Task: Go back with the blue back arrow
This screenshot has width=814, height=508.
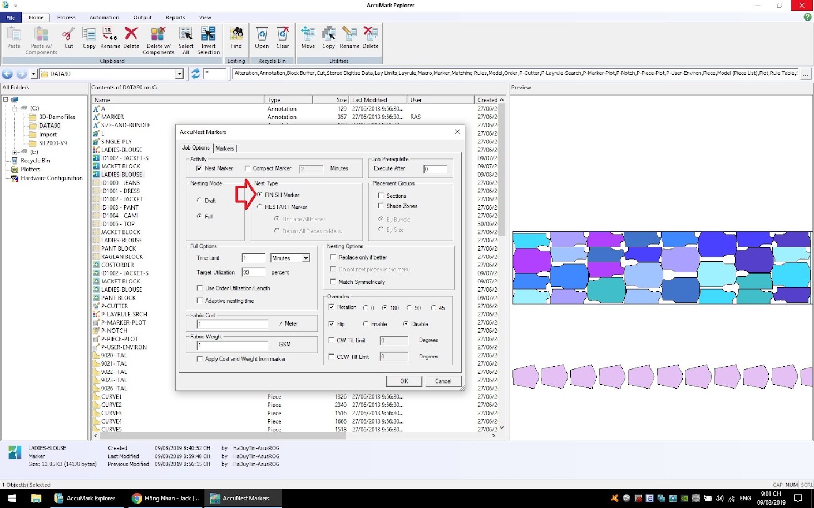Action: tap(7, 74)
